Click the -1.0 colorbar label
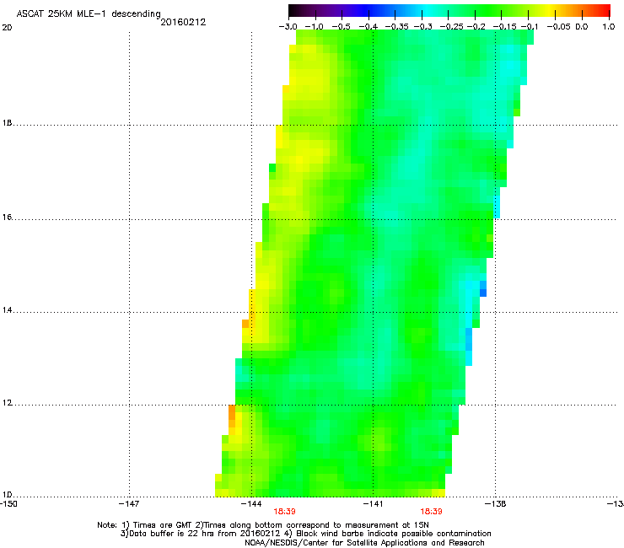 [x=315, y=27]
